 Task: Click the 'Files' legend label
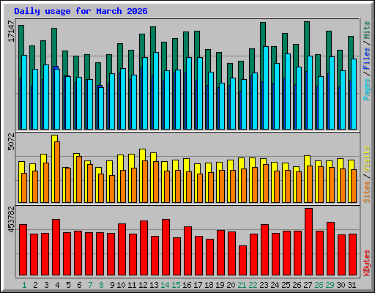tap(367, 59)
